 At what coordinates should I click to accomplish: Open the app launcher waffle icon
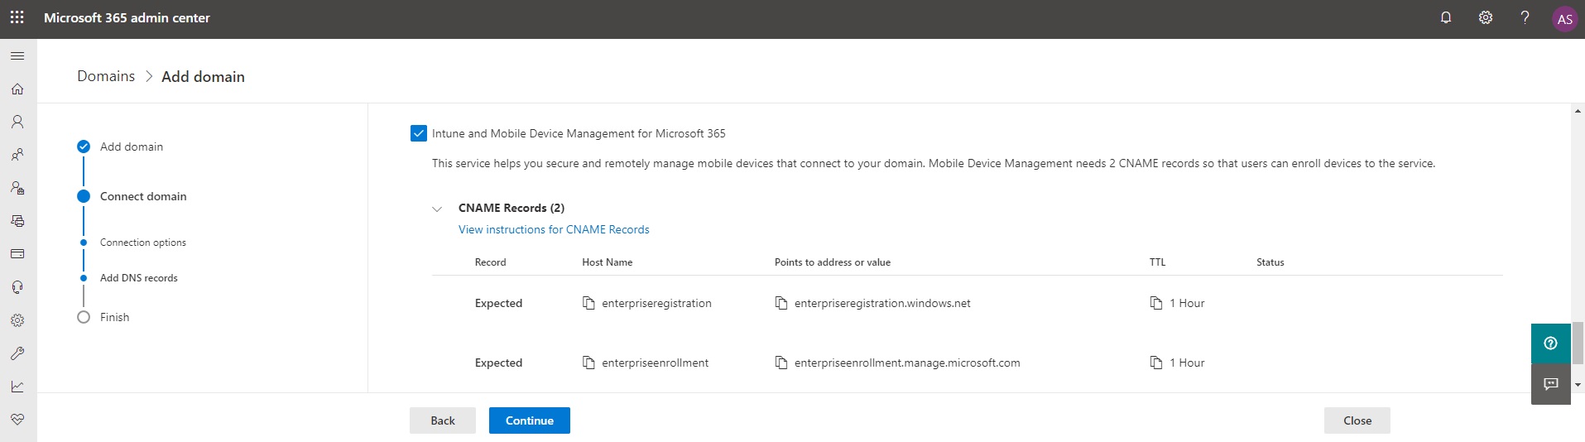click(17, 17)
